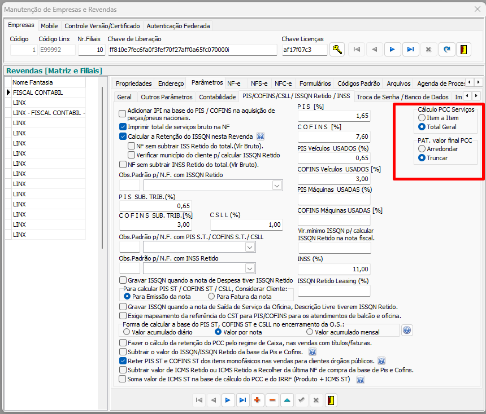
Task: Select Item a Item for Cálculo PCC Serviços
Action: click(422, 118)
